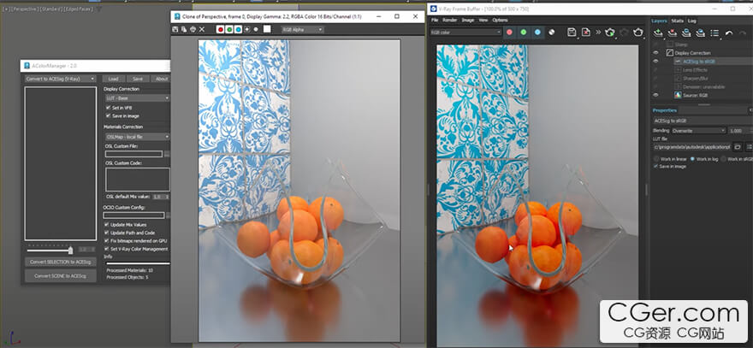Hide the ACEScg to sRGB layer

coord(655,62)
